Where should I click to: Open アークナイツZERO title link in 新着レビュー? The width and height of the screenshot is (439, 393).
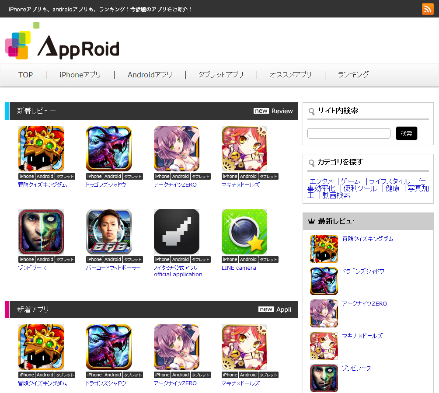point(175,185)
